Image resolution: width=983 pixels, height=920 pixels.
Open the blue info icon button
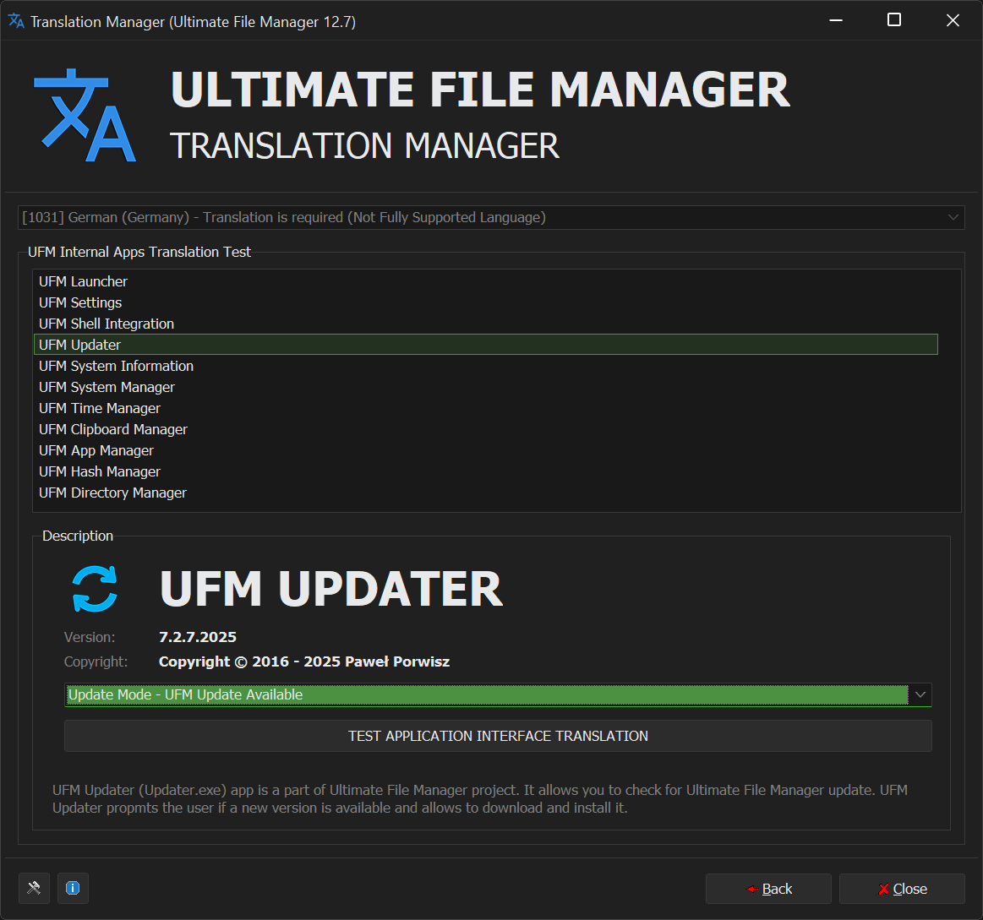(x=73, y=888)
